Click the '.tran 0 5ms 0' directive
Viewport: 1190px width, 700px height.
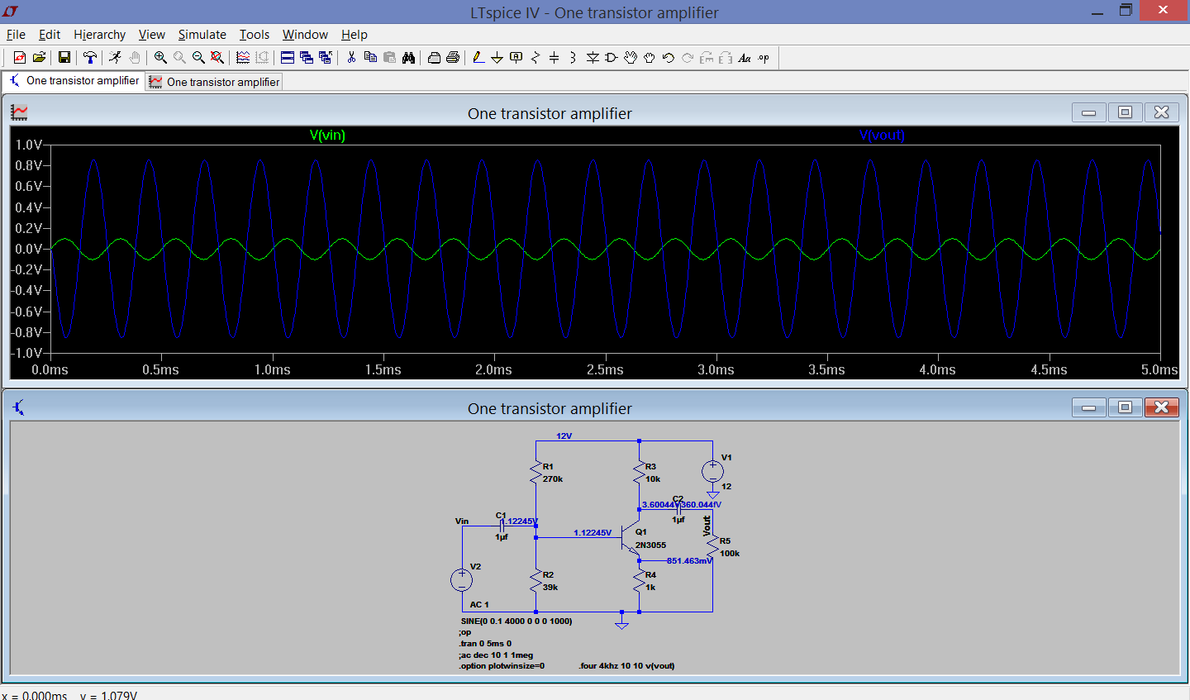(485, 644)
